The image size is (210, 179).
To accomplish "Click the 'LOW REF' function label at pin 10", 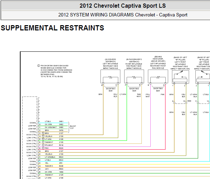I will tap(32, 126).
